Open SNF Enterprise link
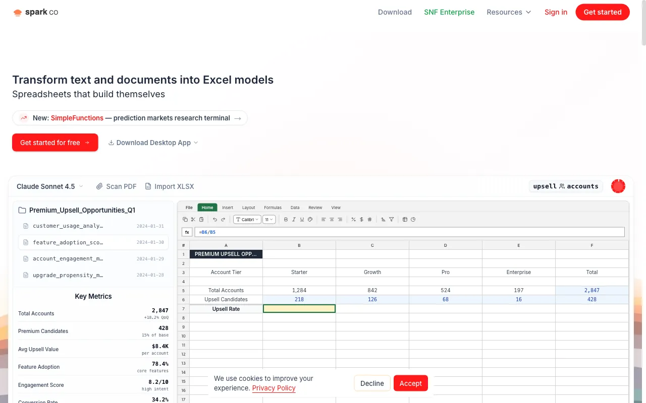 pos(449,12)
